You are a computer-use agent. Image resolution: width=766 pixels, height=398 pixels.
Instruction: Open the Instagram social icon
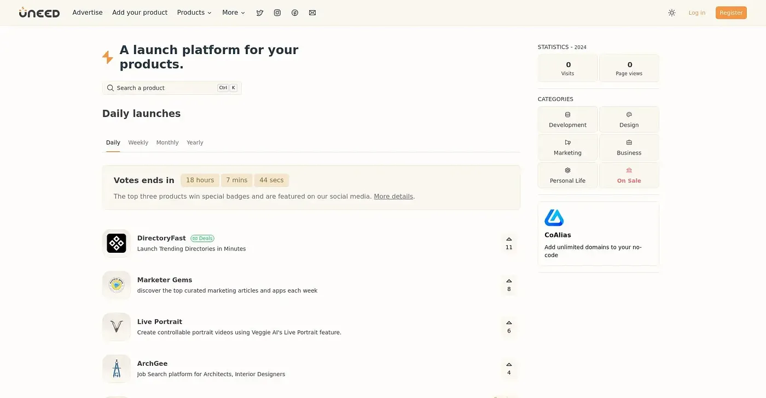coord(277,13)
